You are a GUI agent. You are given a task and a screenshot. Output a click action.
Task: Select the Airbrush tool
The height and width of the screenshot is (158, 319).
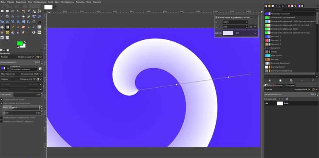(28, 27)
